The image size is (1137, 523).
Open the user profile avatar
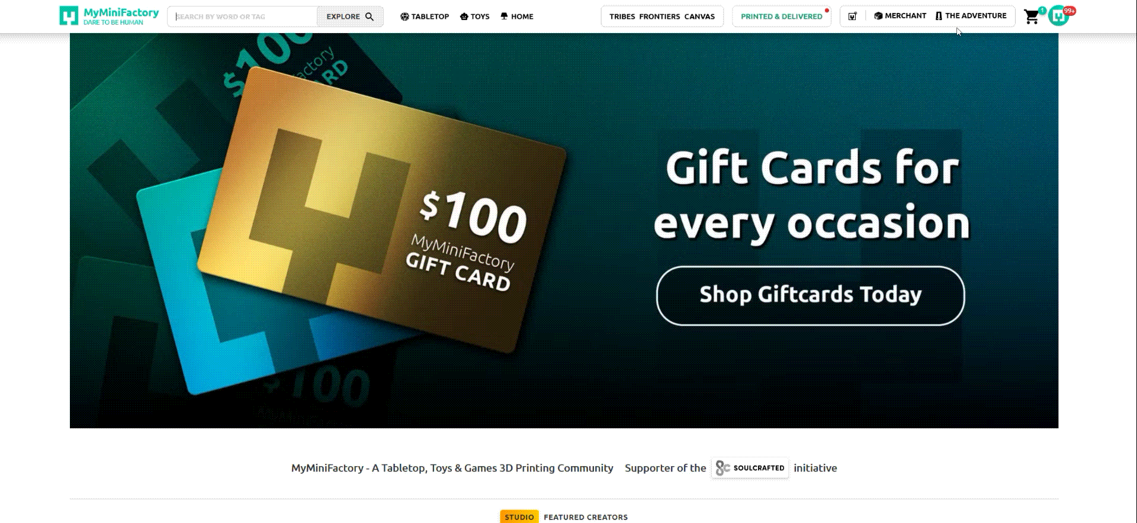[1058, 17]
